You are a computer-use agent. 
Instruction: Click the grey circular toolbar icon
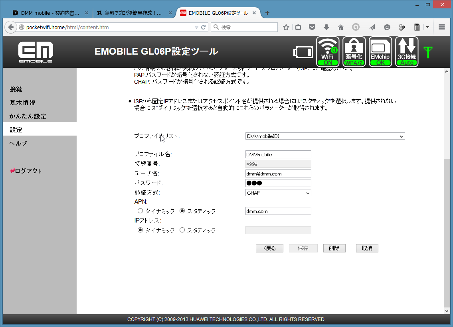[356, 27]
